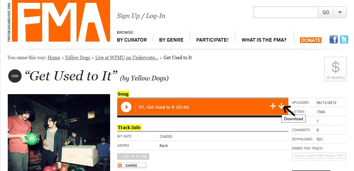Select the embed code text box
The height and width of the screenshot is (171, 354).
point(319,155)
